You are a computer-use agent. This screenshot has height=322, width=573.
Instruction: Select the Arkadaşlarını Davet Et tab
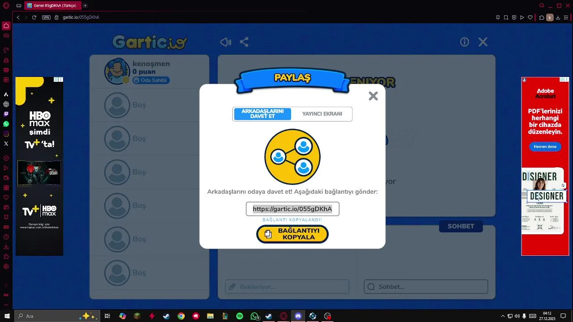click(x=262, y=114)
